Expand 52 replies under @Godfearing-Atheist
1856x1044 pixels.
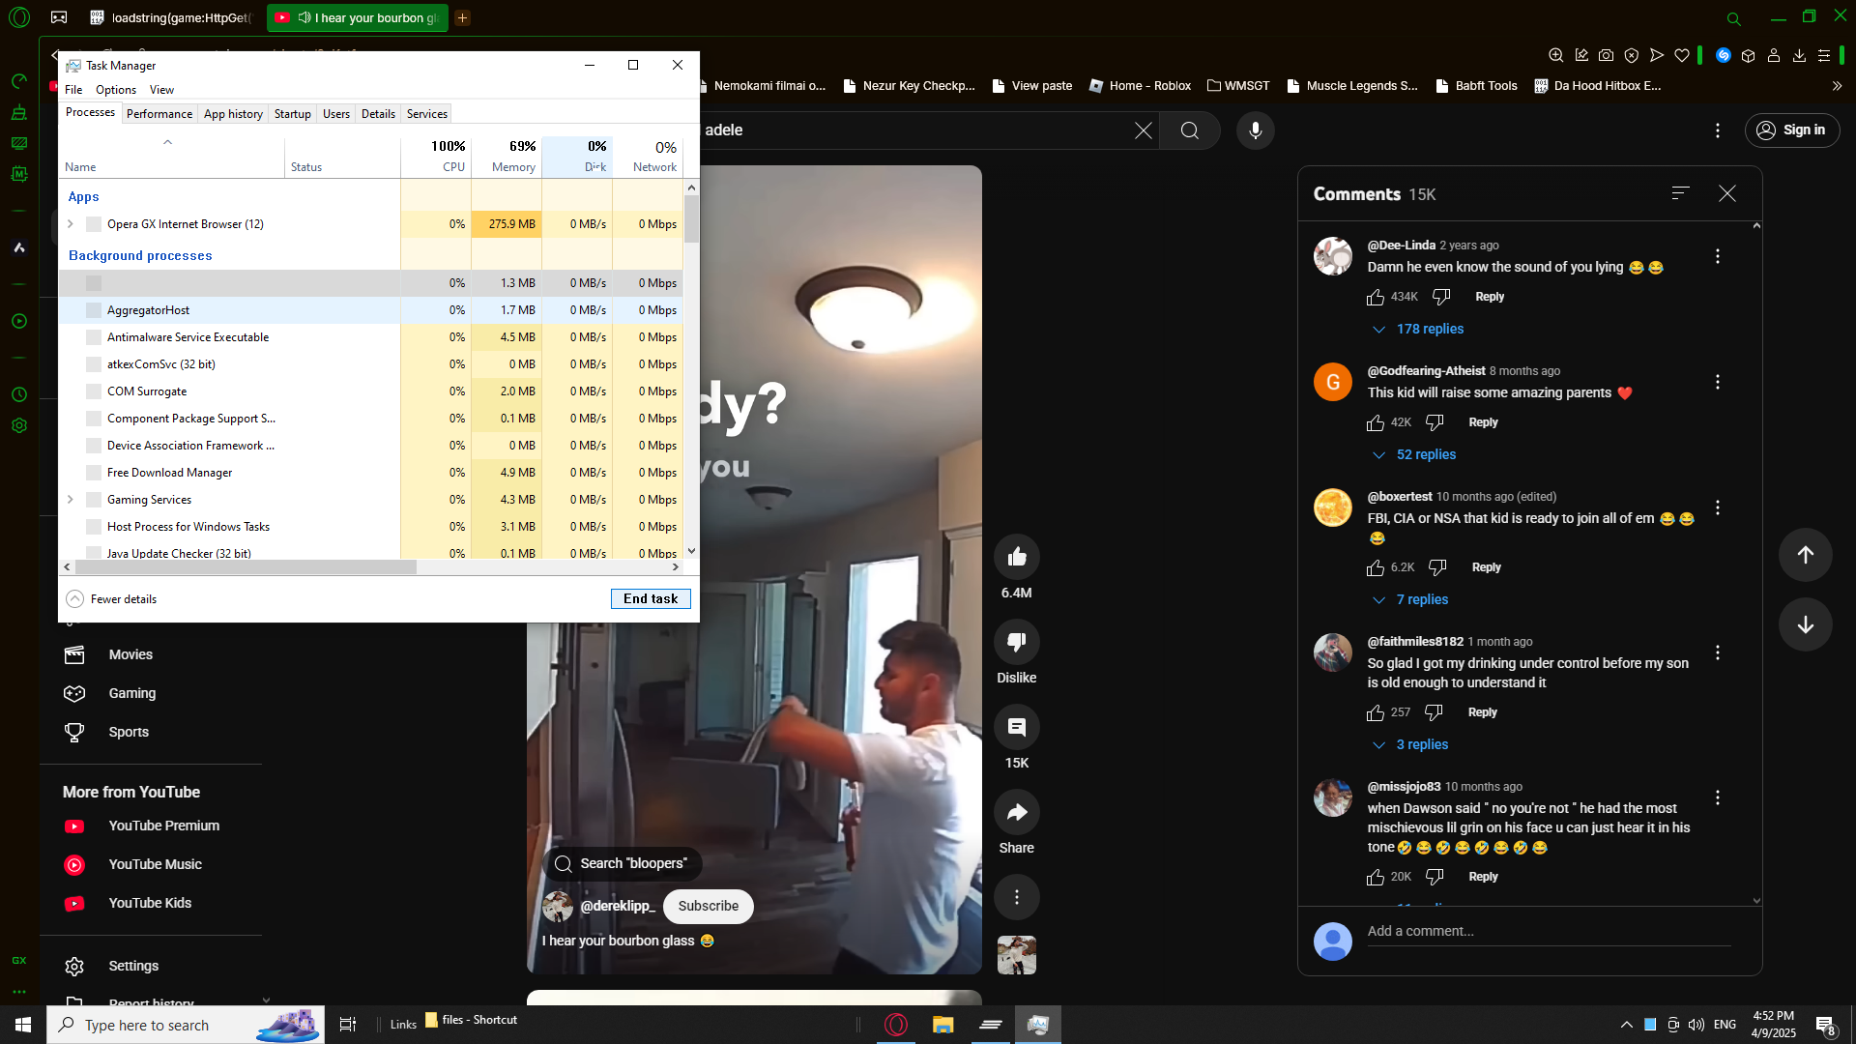pyautogui.click(x=1414, y=455)
